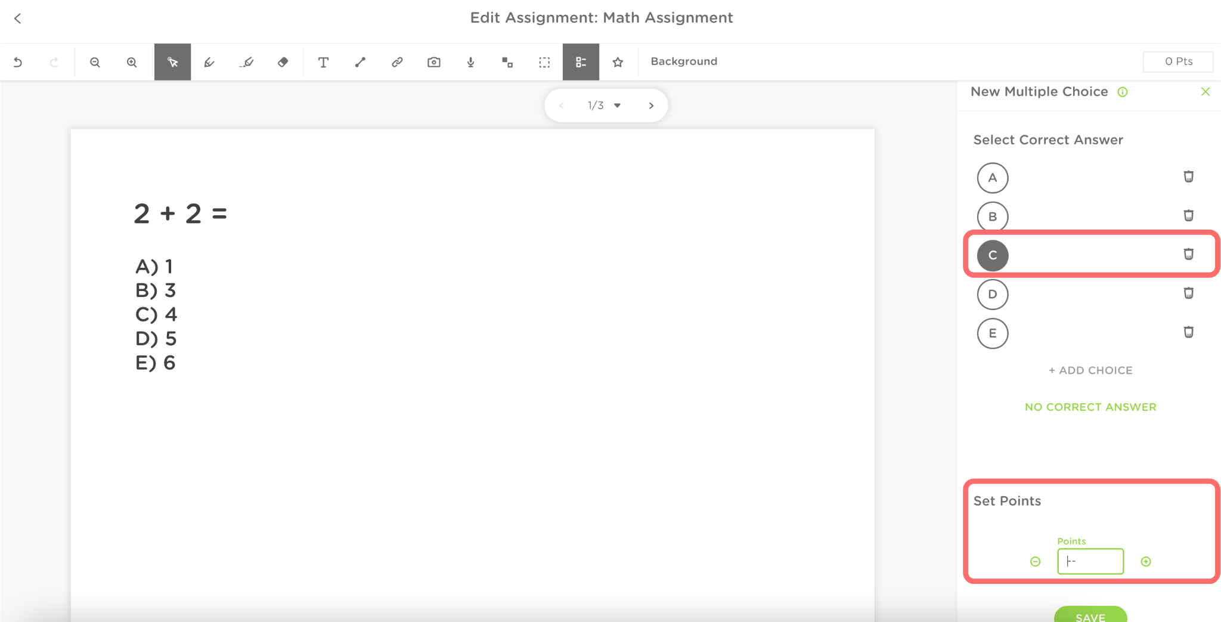Zoom in using the magnifier plus icon
Image resolution: width=1221 pixels, height=622 pixels.
pyautogui.click(x=132, y=62)
